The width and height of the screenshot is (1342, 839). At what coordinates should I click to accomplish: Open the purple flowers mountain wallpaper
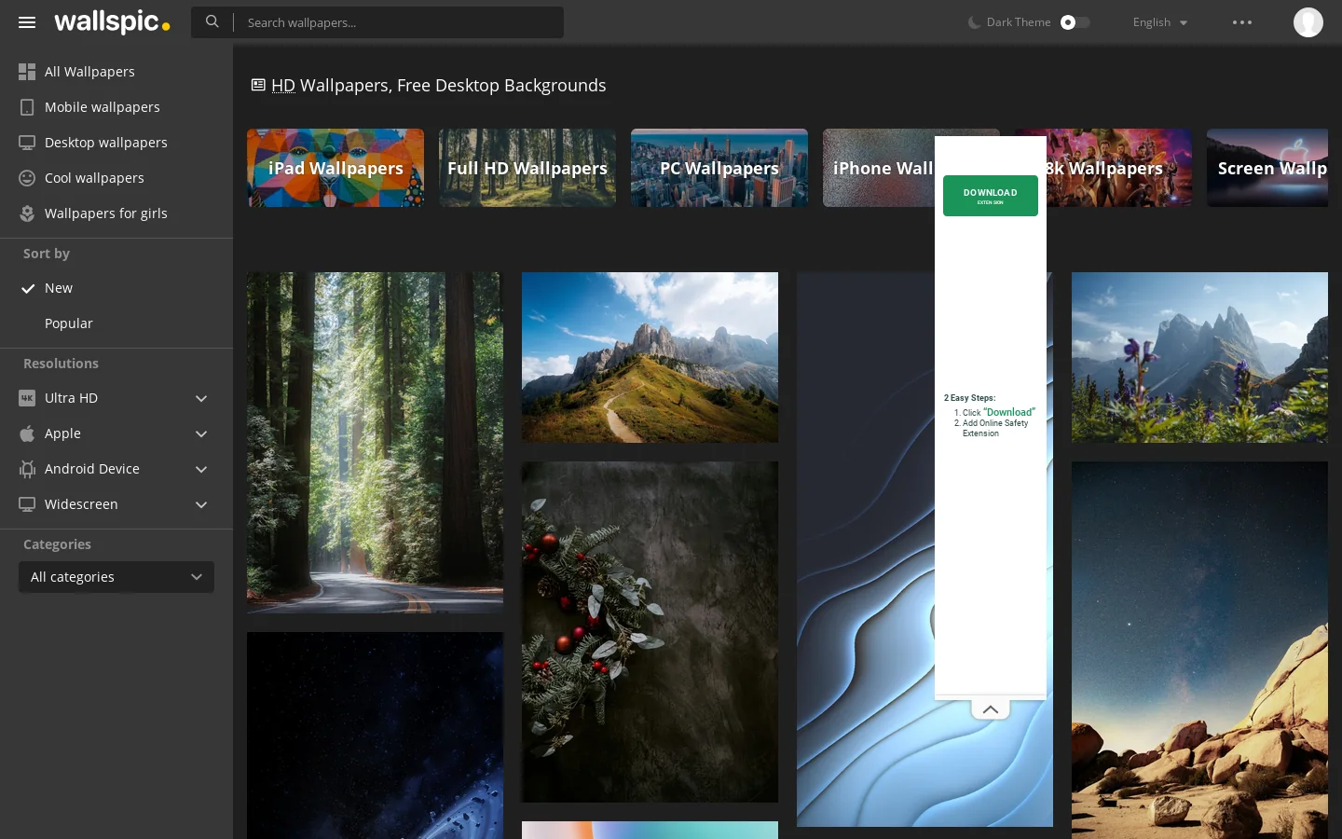click(1199, 357)
